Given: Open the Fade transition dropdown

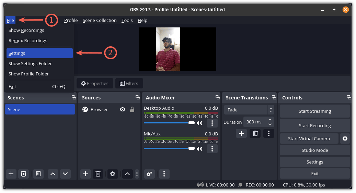Looking at the screenshot, I should 249,110.
